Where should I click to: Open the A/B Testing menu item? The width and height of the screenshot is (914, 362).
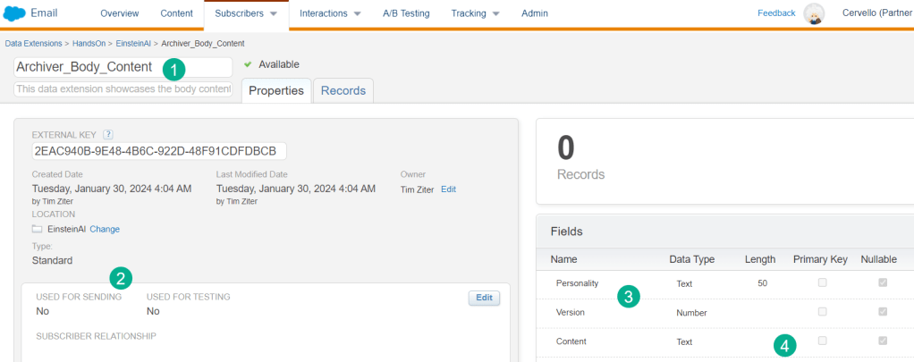(x=406, y=13)
